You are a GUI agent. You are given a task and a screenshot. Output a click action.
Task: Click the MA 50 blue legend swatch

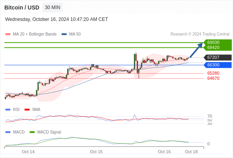pos(64,34)
